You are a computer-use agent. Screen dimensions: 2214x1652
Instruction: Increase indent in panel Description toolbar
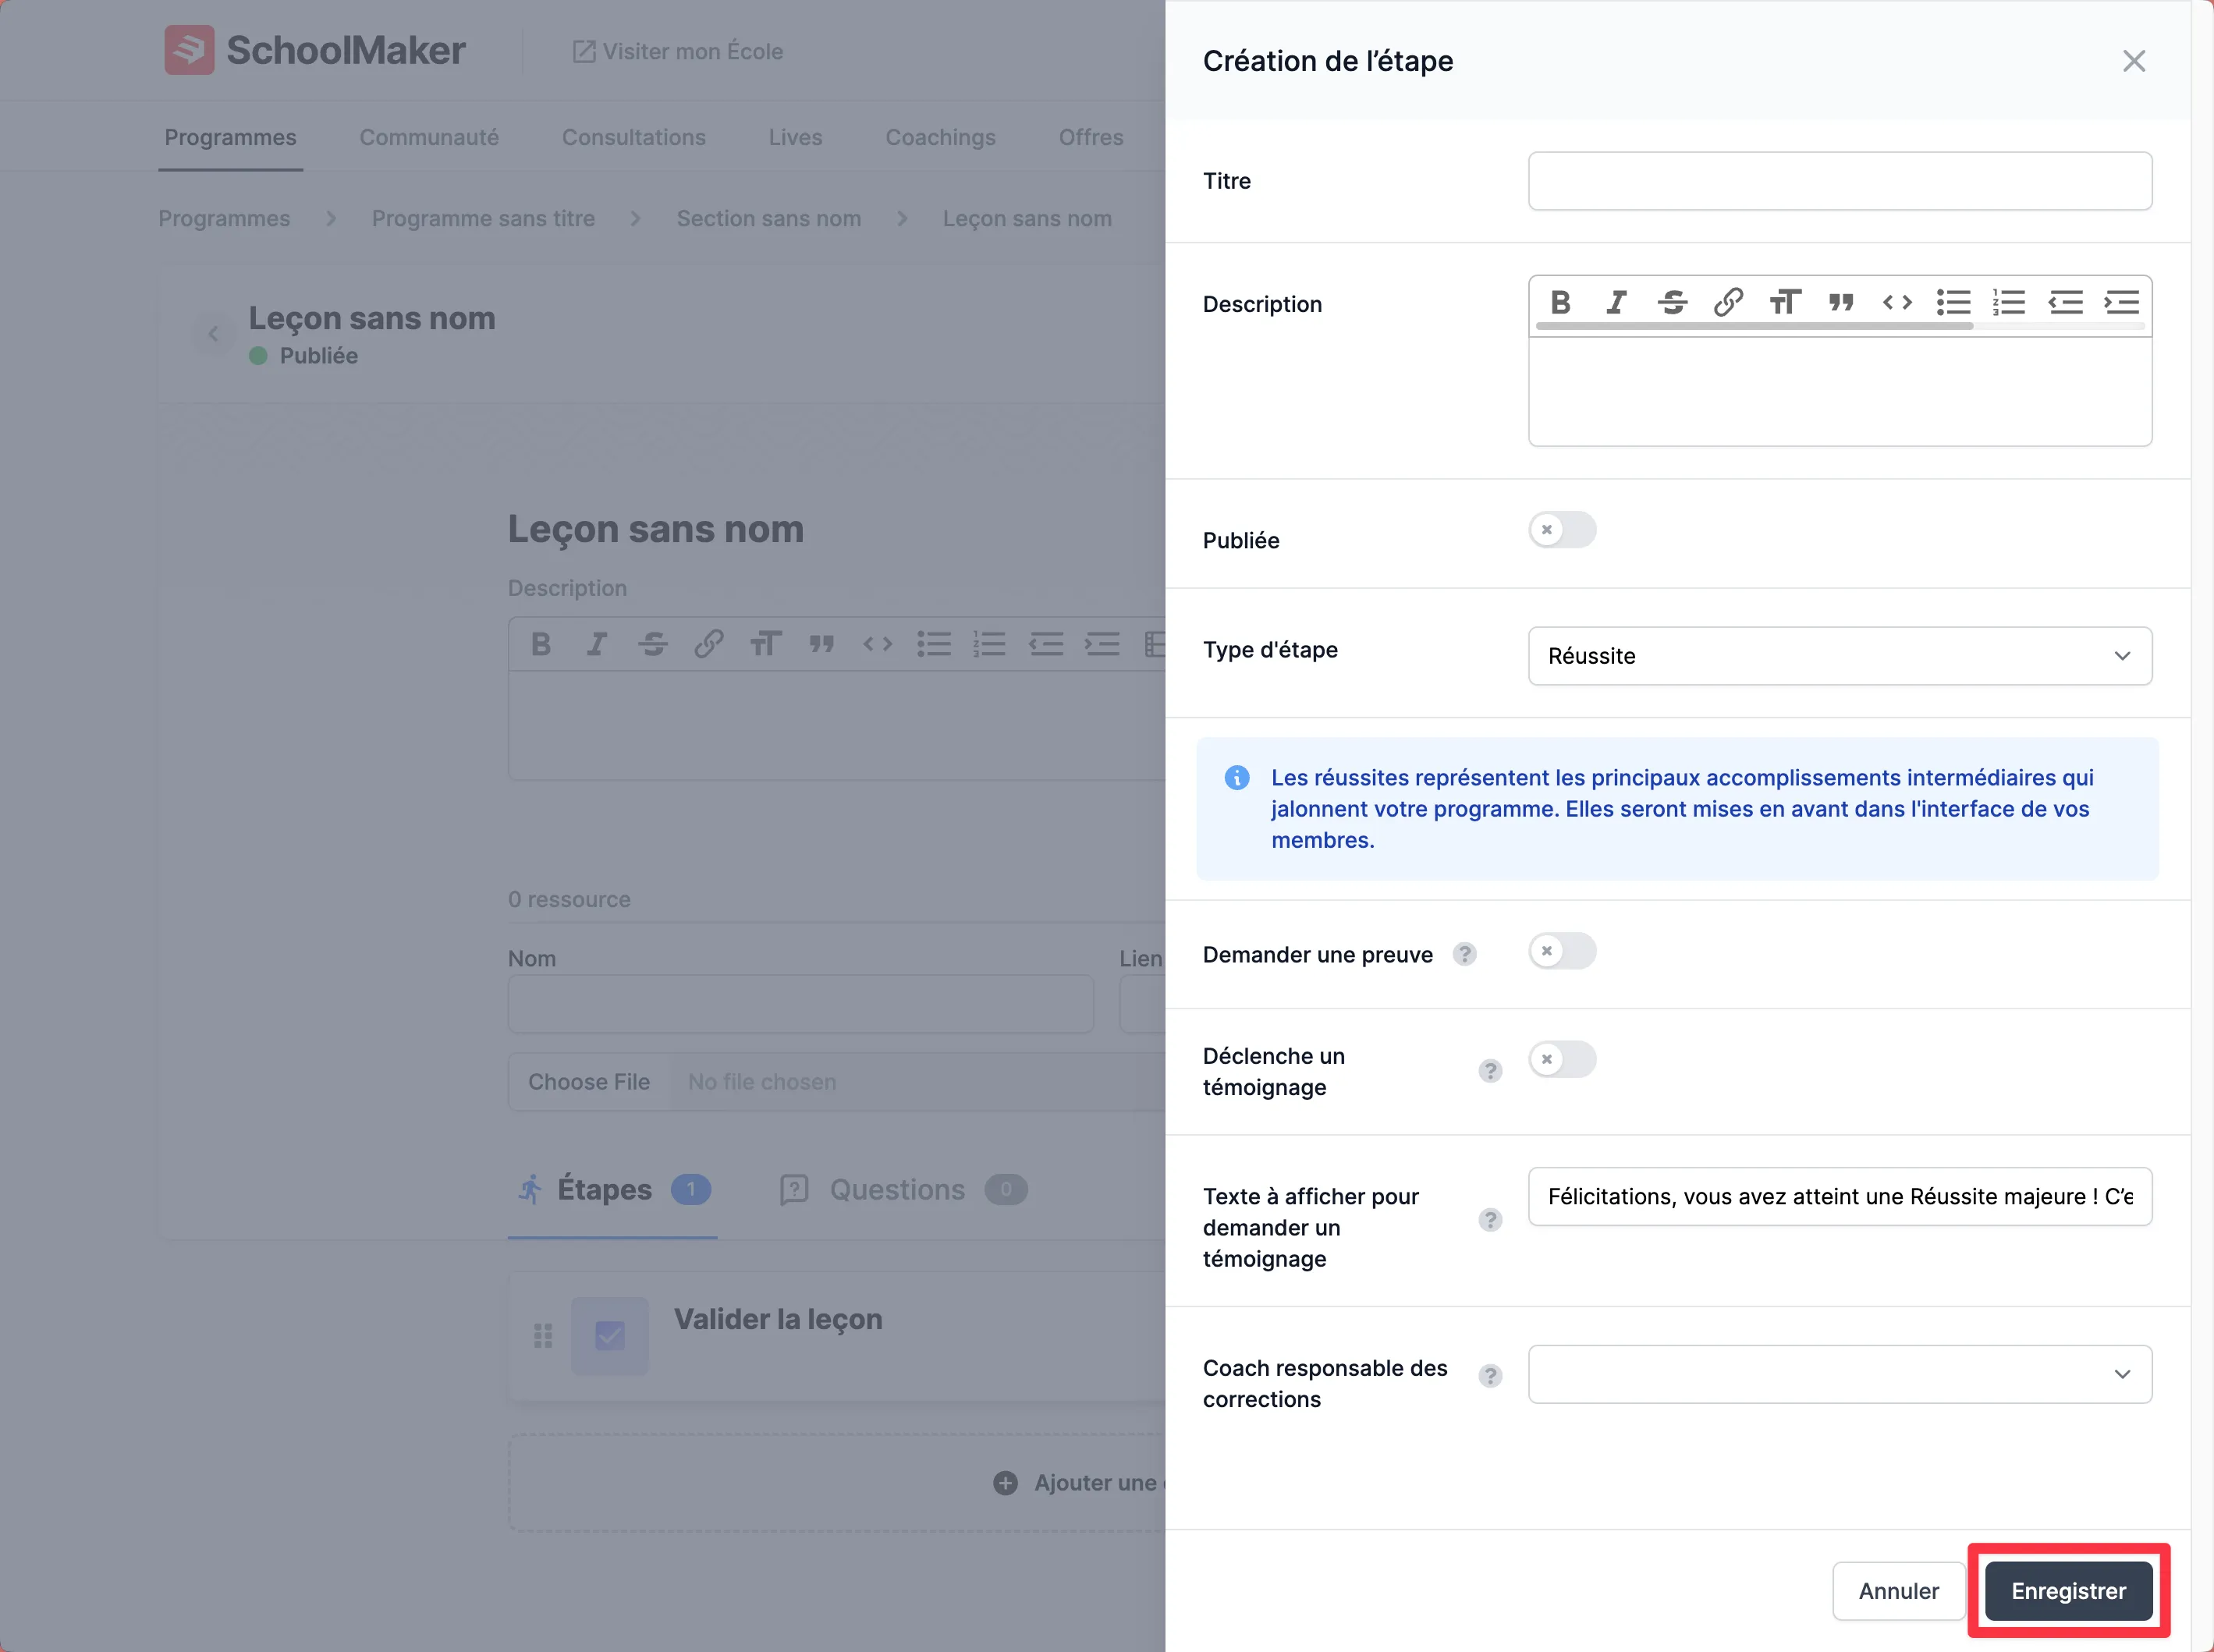tap(2121, 302)
